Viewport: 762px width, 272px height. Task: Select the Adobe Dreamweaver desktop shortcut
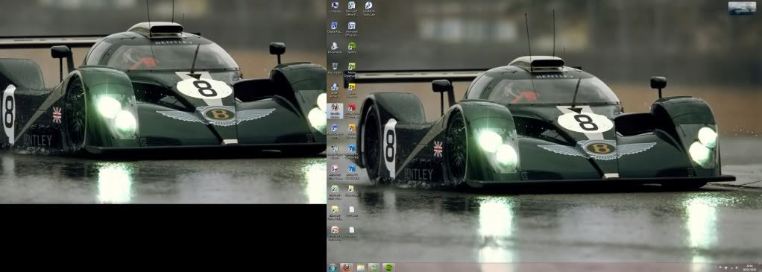pos(351,69)
